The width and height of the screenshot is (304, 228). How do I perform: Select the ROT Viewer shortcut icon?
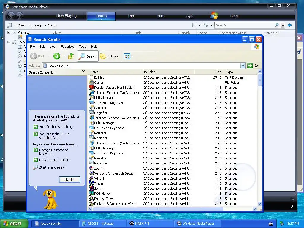pos(91,194)
